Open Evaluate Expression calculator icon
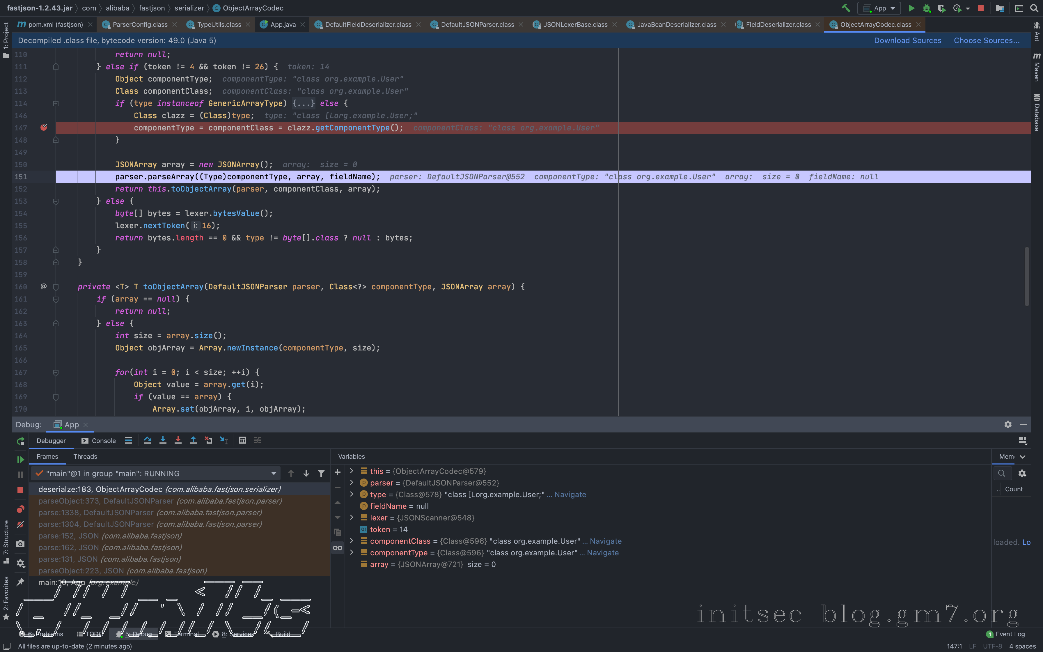Image resolution: width=1043 pixels, height=652 pixels. tap(243, 440)
